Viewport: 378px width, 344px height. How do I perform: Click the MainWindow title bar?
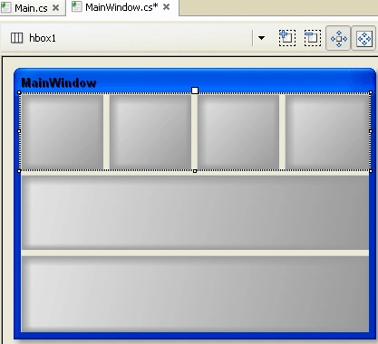click(195, 81)
